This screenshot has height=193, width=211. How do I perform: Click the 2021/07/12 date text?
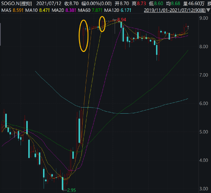49,3
